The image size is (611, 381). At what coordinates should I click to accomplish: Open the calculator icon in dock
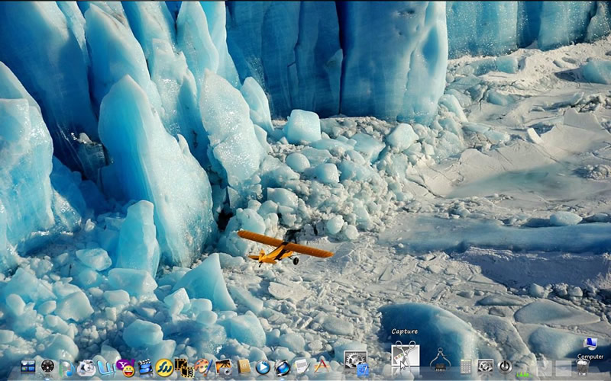[x=465, y=367]
